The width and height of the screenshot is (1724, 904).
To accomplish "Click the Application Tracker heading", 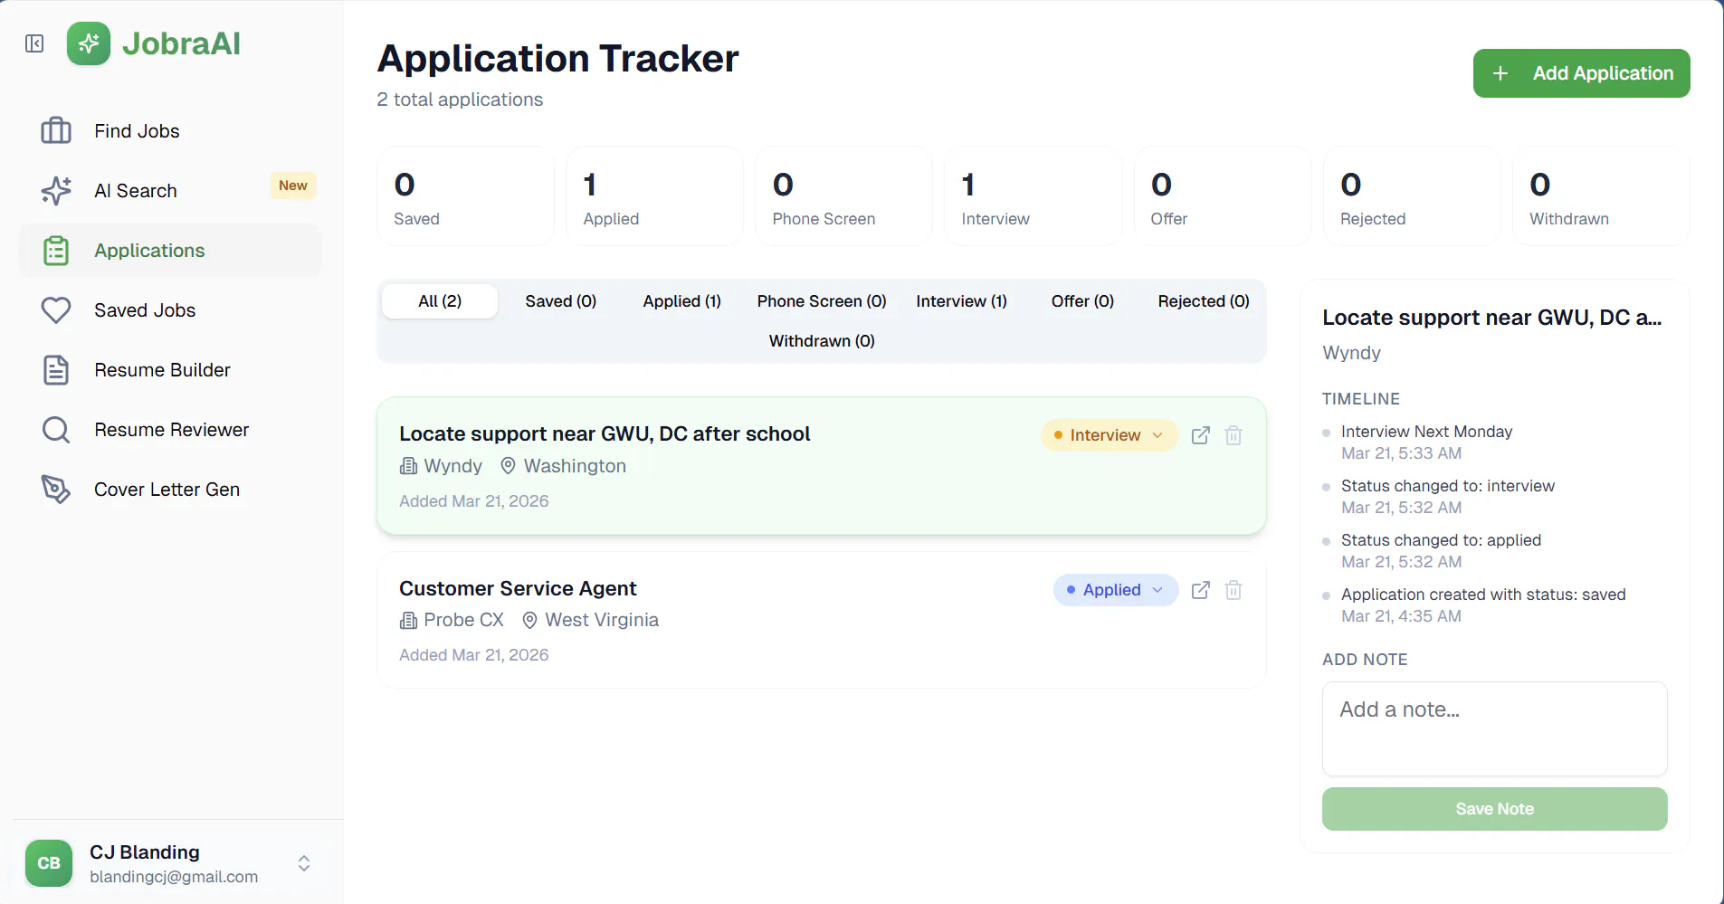I will coord(557,59).
